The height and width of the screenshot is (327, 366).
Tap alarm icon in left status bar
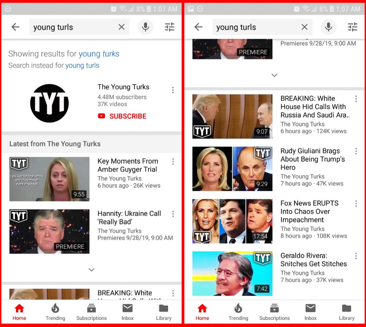click(x=114, y=9)
